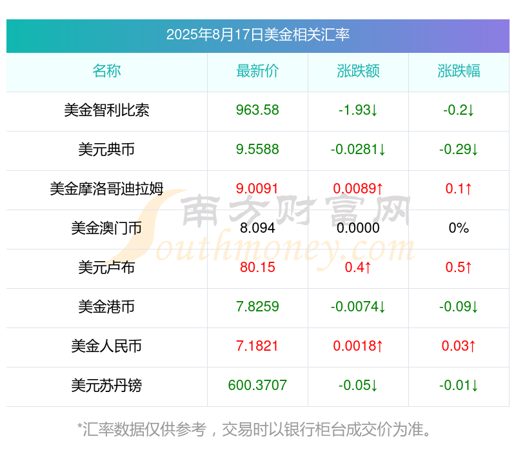Select the 美元苏丹镑 row name

tap(106, 386)
